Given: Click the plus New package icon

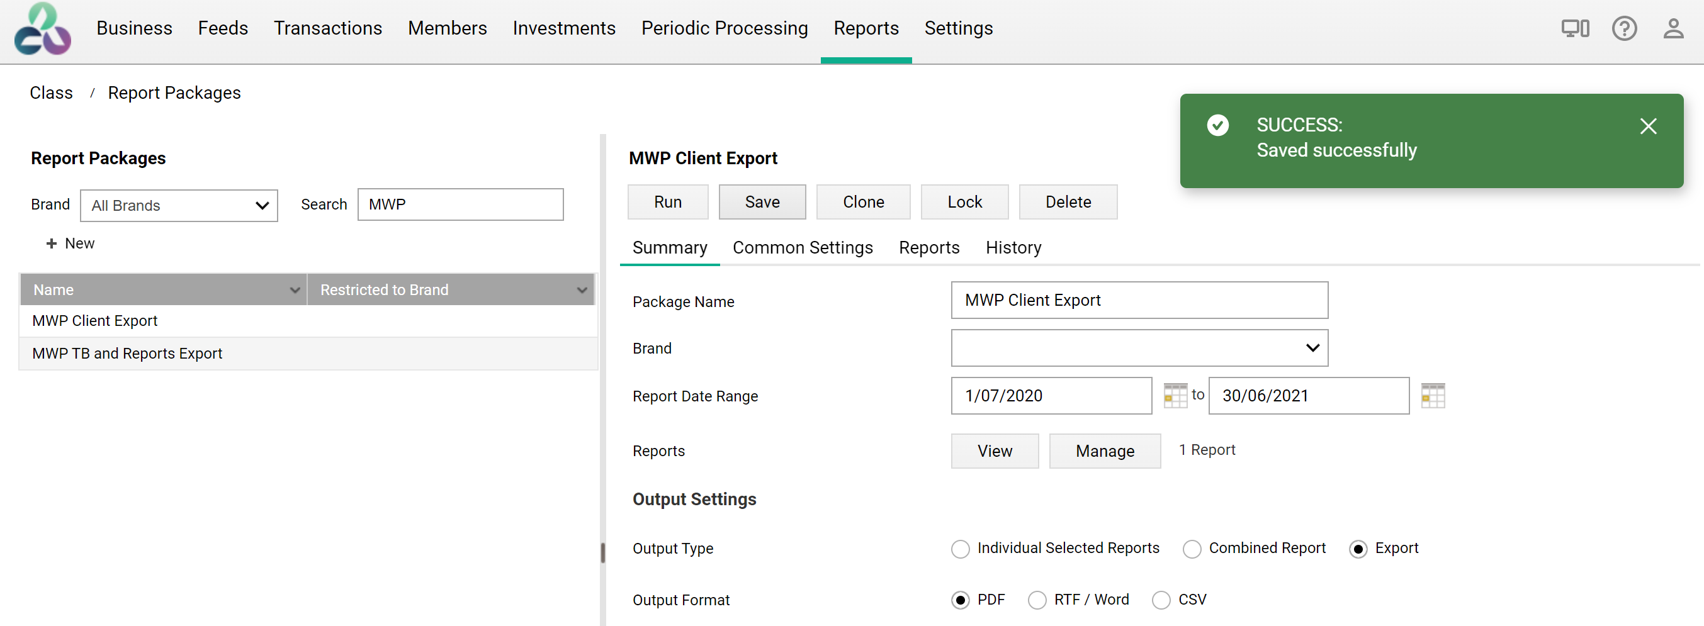Looking at the screenshot, I should pos(51,243).
